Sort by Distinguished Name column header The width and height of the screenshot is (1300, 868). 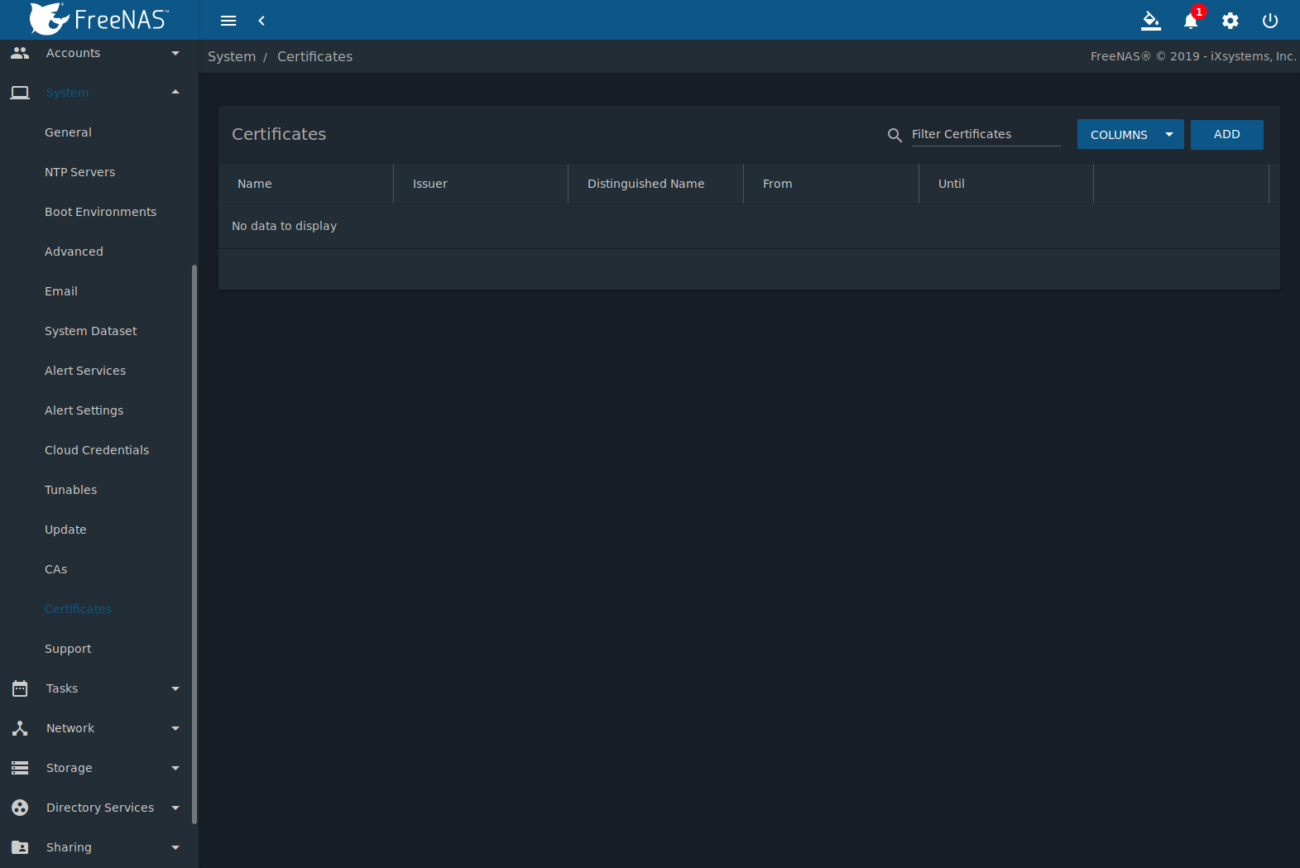click(646, 184)
